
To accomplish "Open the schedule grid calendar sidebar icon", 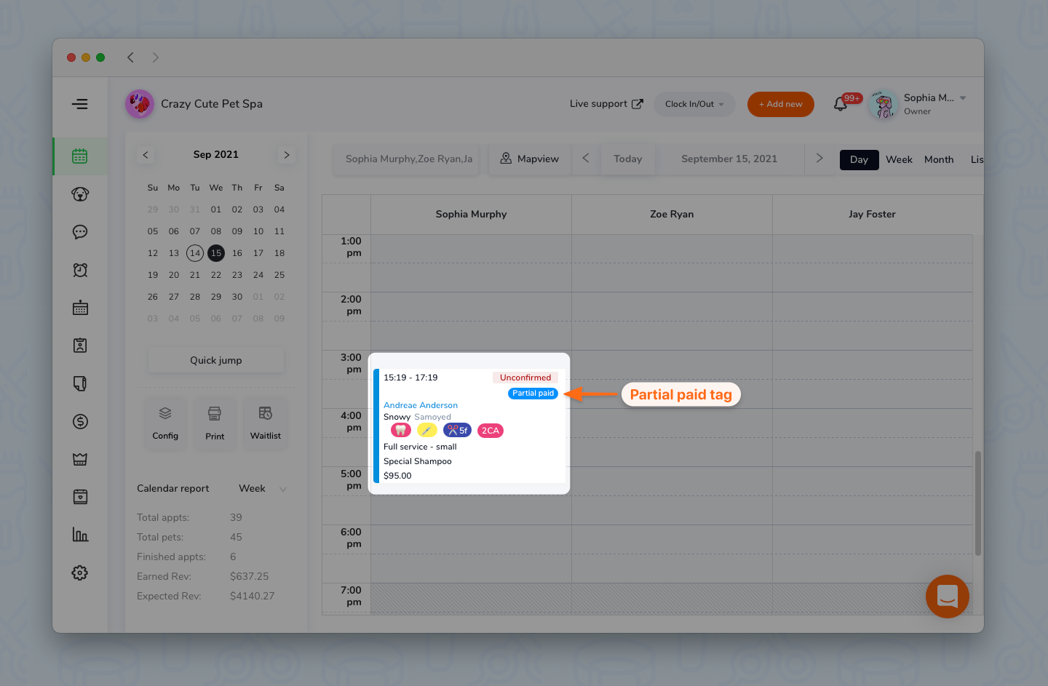I will tap(80, 308).
